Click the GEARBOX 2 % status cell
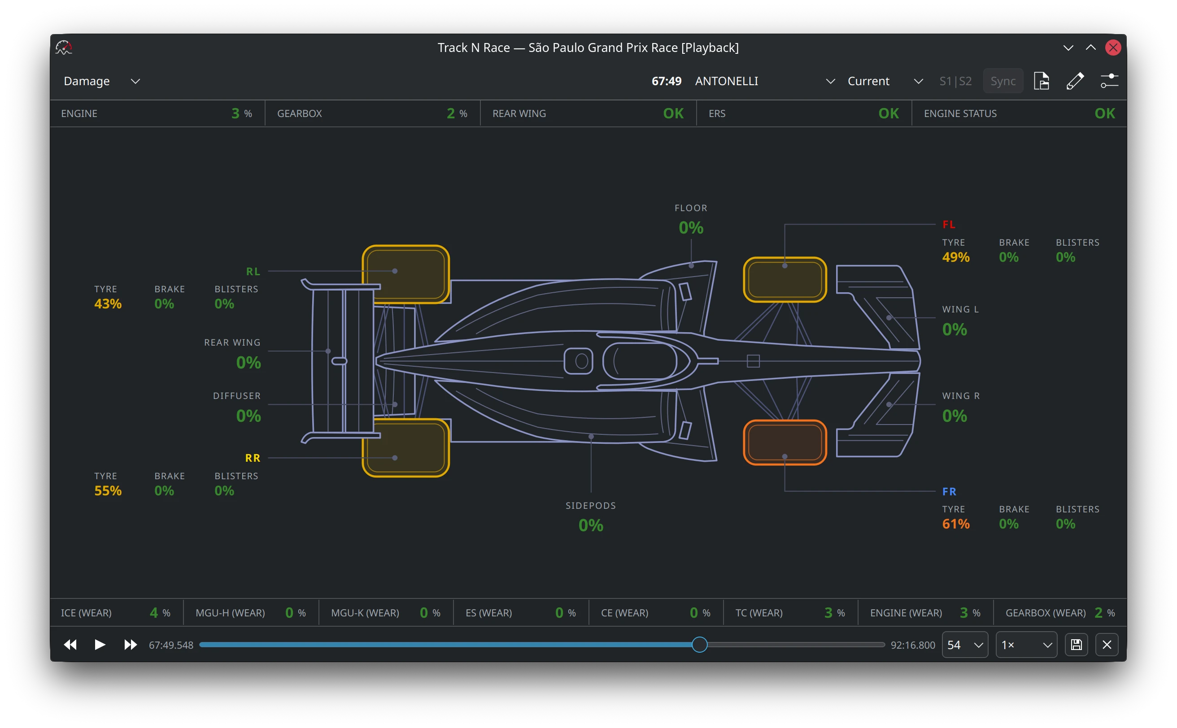1177x728 pixels. 372,113
